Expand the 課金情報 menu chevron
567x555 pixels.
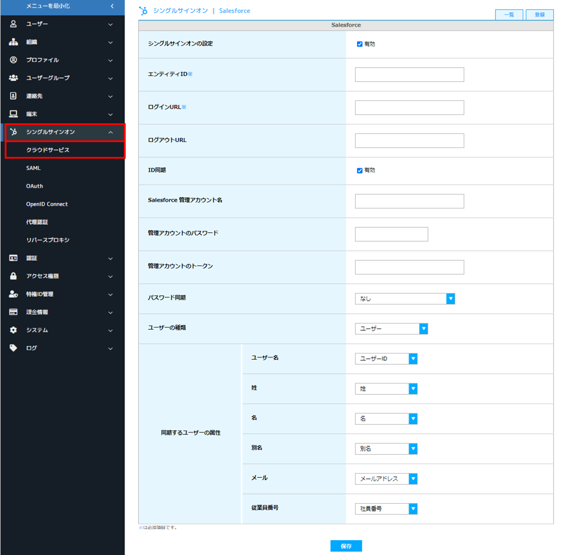tap(111, 313)
